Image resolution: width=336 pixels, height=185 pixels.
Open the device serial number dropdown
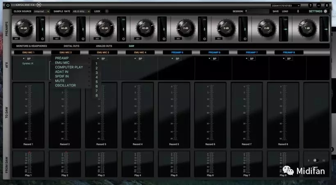tap(286, 5)
